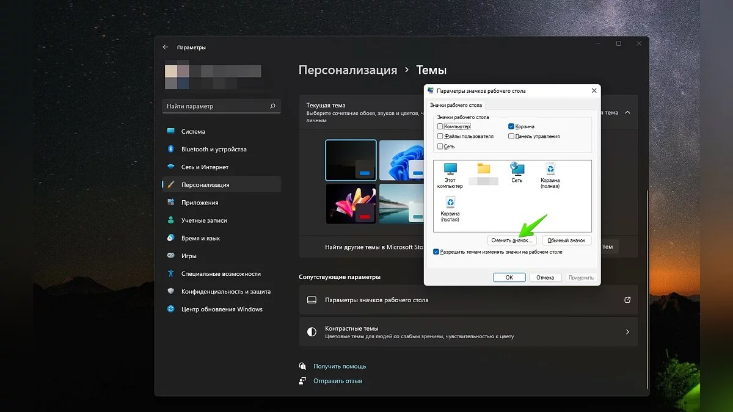The height and width of the screenshot is (412, 733).
Task: Click the blurred user account profile area
Action: (213, 76)
